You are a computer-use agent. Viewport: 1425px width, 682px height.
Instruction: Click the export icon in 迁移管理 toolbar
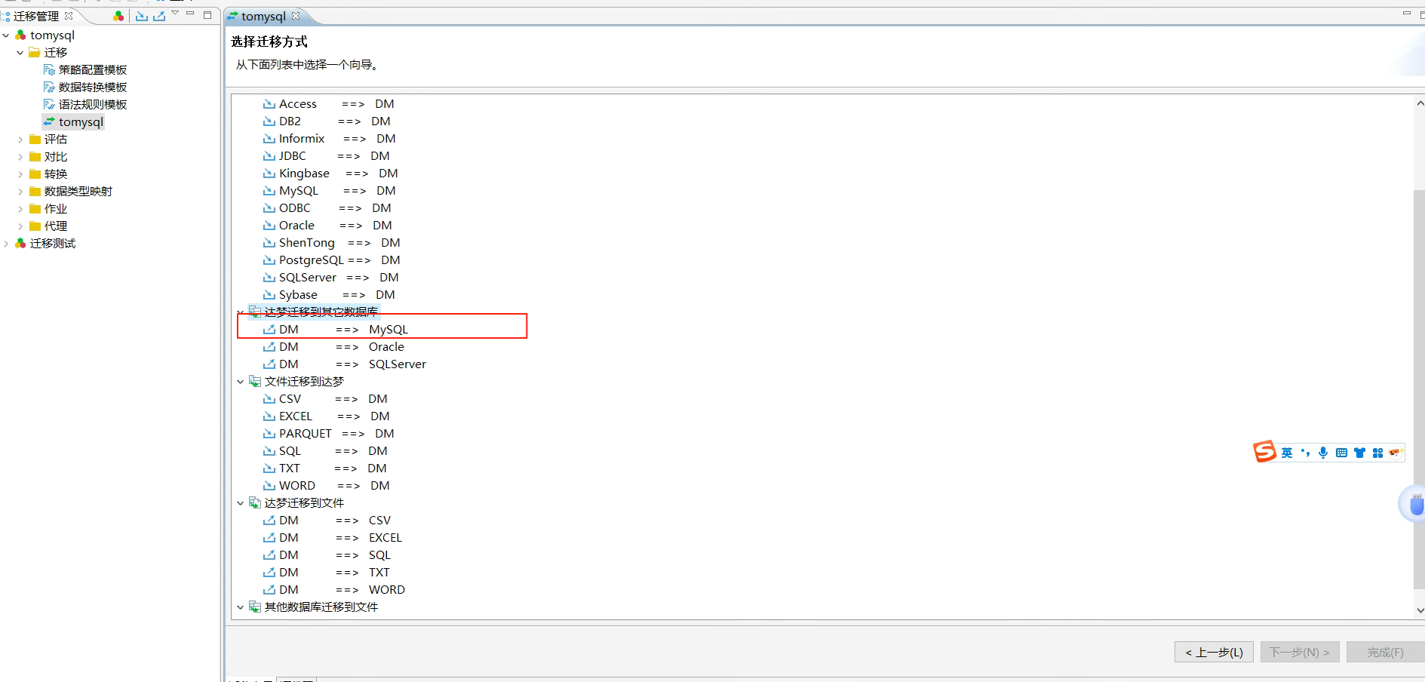click(159, 16)
